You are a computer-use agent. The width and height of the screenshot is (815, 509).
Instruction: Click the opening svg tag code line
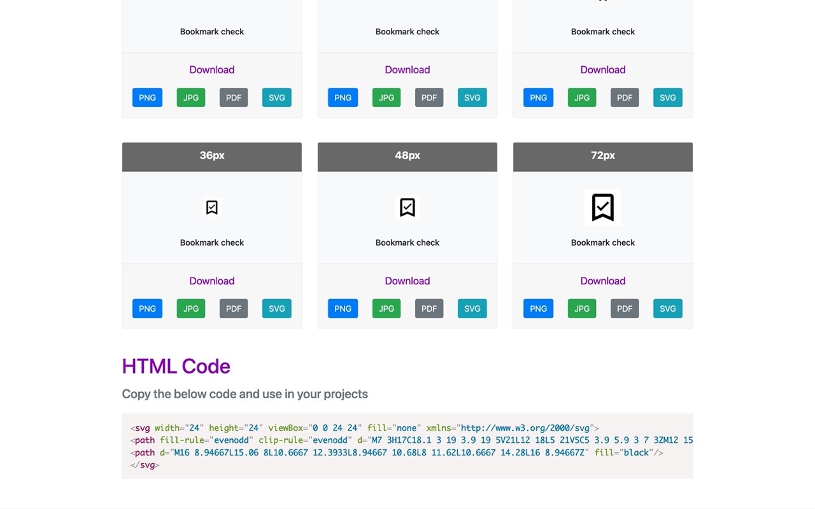365,428
